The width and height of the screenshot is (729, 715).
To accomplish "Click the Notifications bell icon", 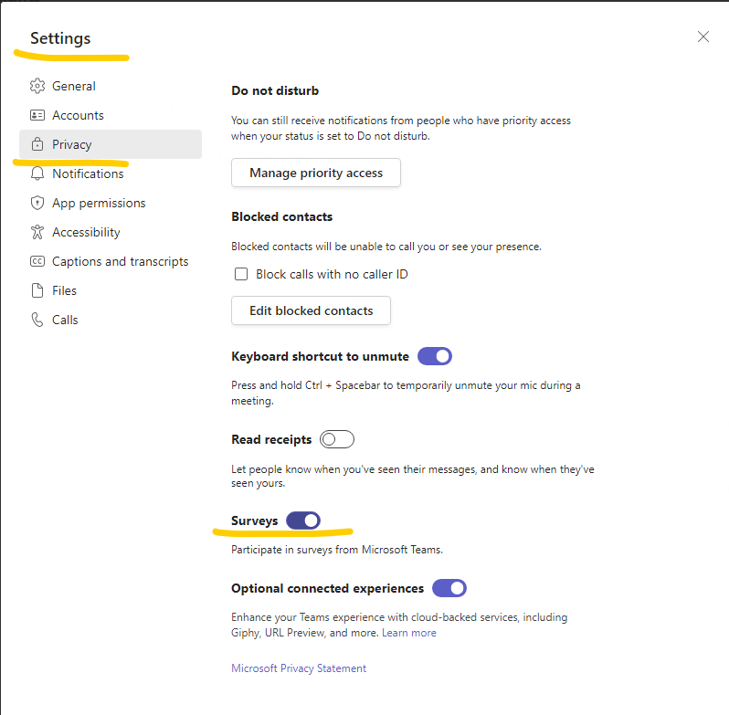I will click(x=37, y=173).
